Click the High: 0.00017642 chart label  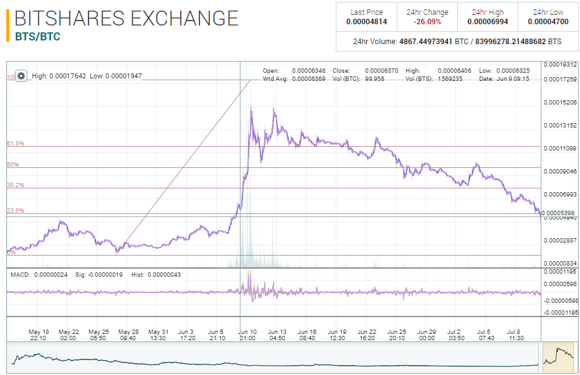click(59, 76)
